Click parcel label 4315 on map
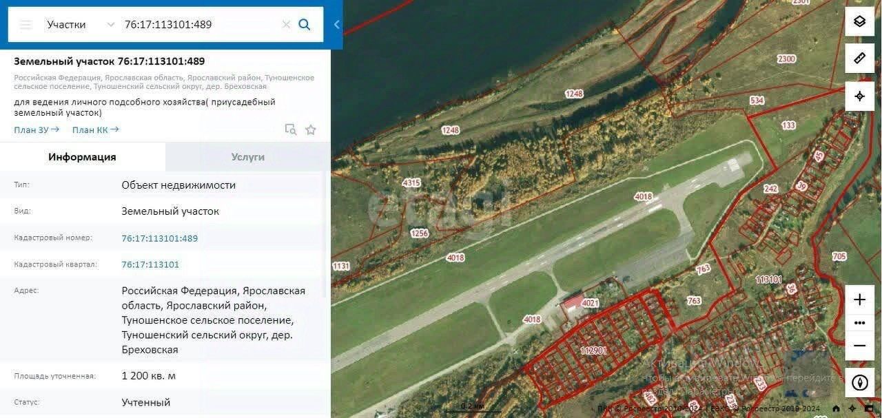This screenshot has height=418, width=882. pyautogui.click(x=411, y=183)
